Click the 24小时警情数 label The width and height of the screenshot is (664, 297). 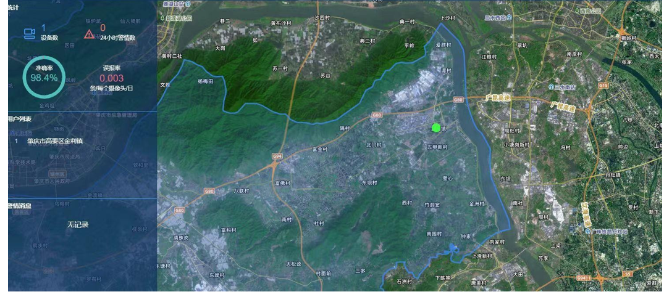(118, 38)
